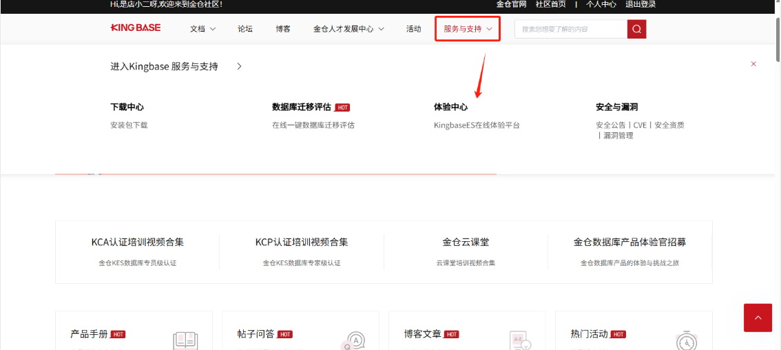Click CVE link
This screenshot has height=350, width=781.
640,125
